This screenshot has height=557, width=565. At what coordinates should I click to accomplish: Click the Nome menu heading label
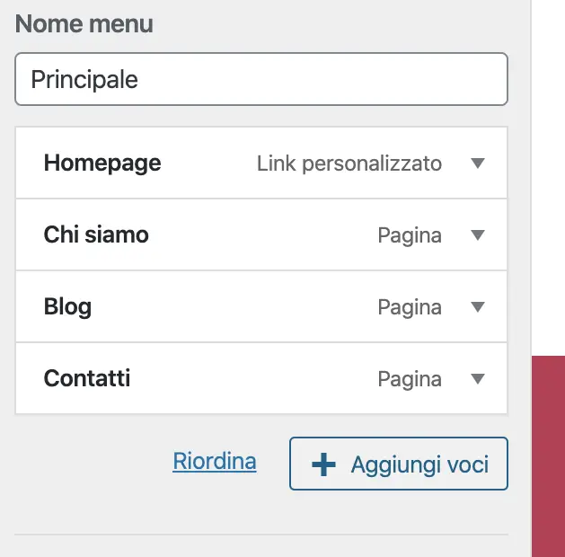84,24
